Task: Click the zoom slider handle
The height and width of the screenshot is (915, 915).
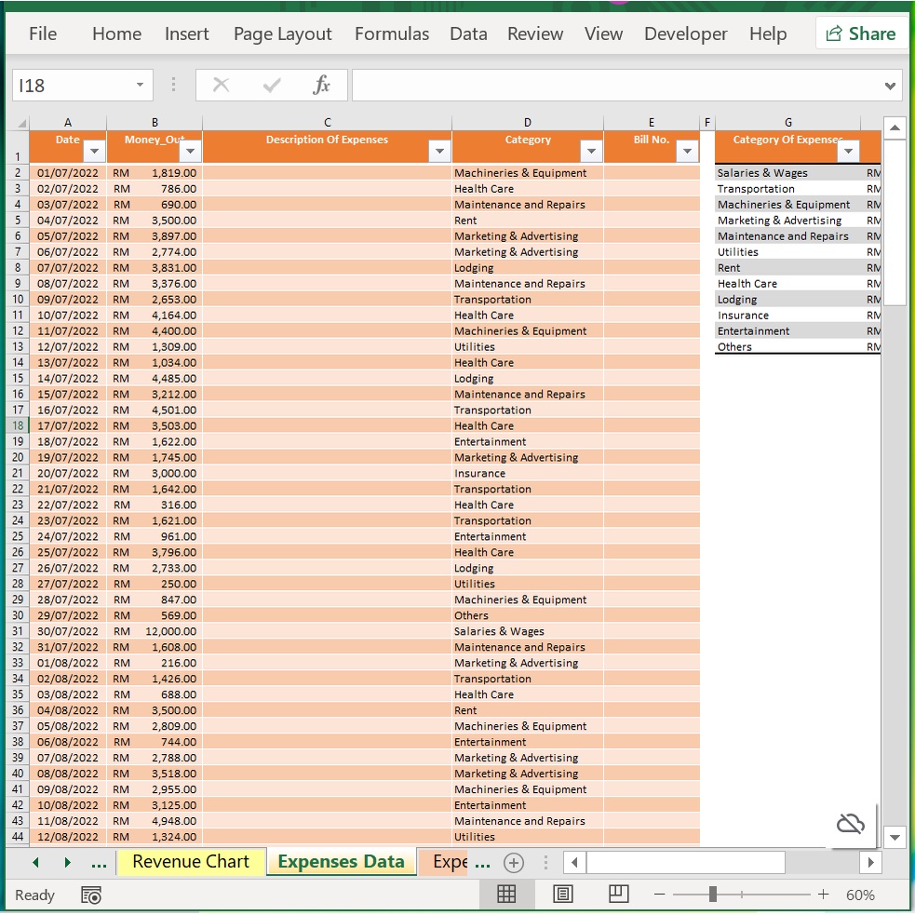Action: pos(712,895)
